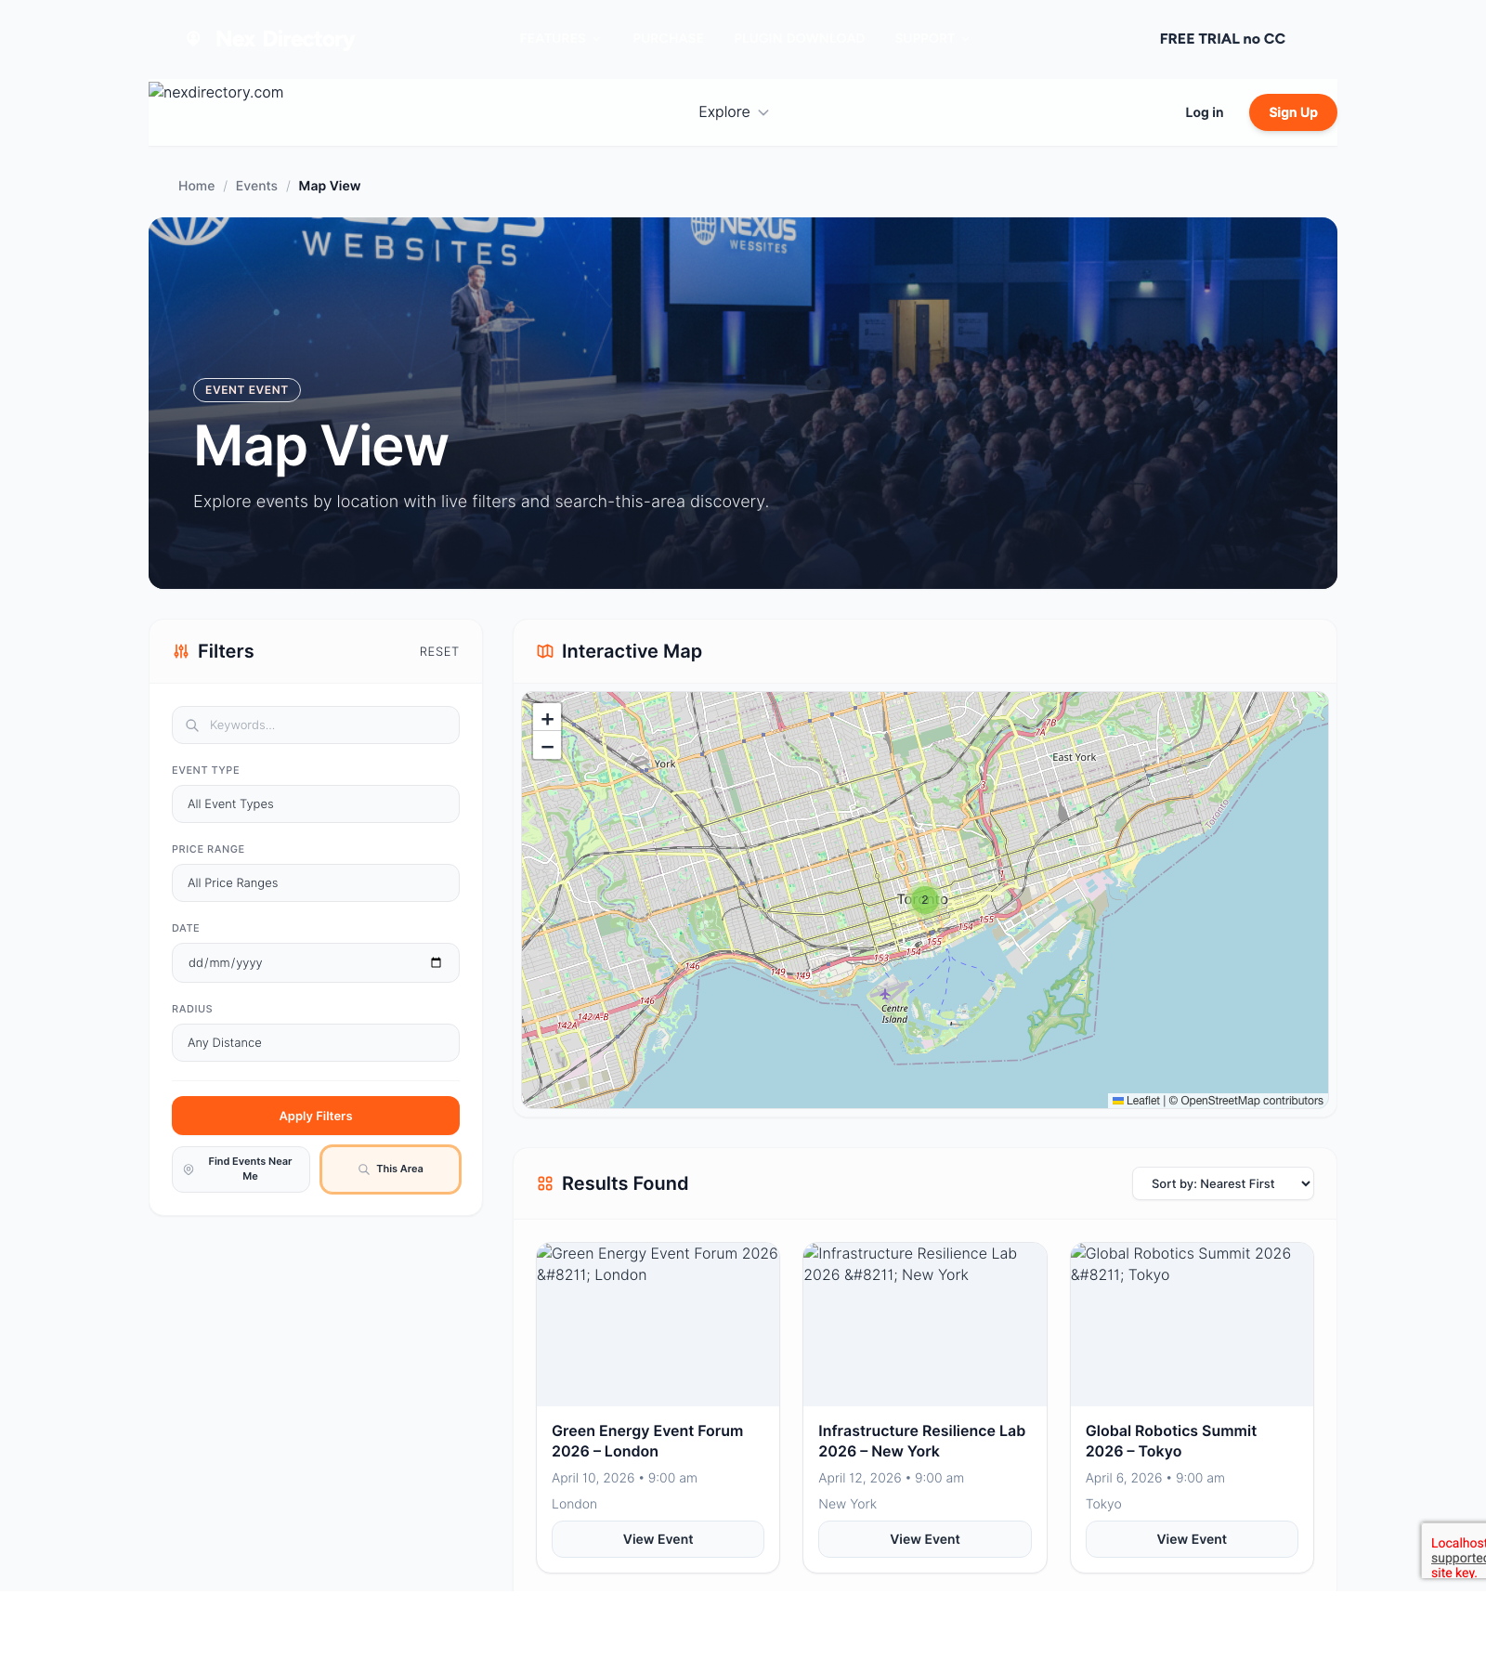Open the All Event Types dropdown
The width and height of the screenshot is (1486, 1672).
click(x=315, y=803)
